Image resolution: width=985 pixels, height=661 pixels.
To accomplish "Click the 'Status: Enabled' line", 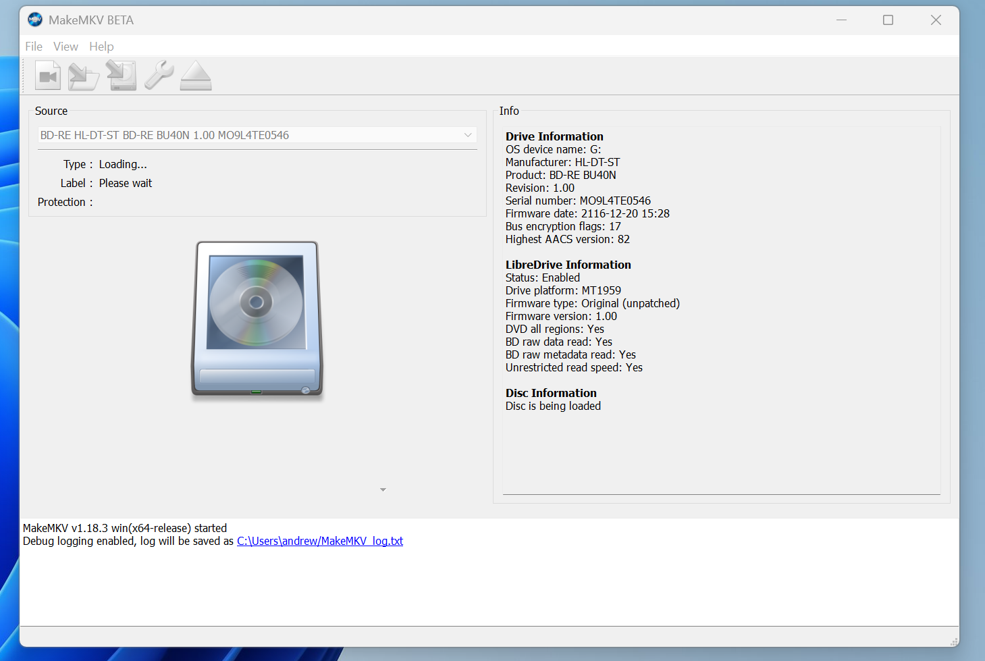I will (x=542, y=277).
